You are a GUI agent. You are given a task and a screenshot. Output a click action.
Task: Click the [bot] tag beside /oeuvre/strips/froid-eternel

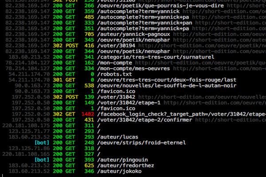(42, 143)
